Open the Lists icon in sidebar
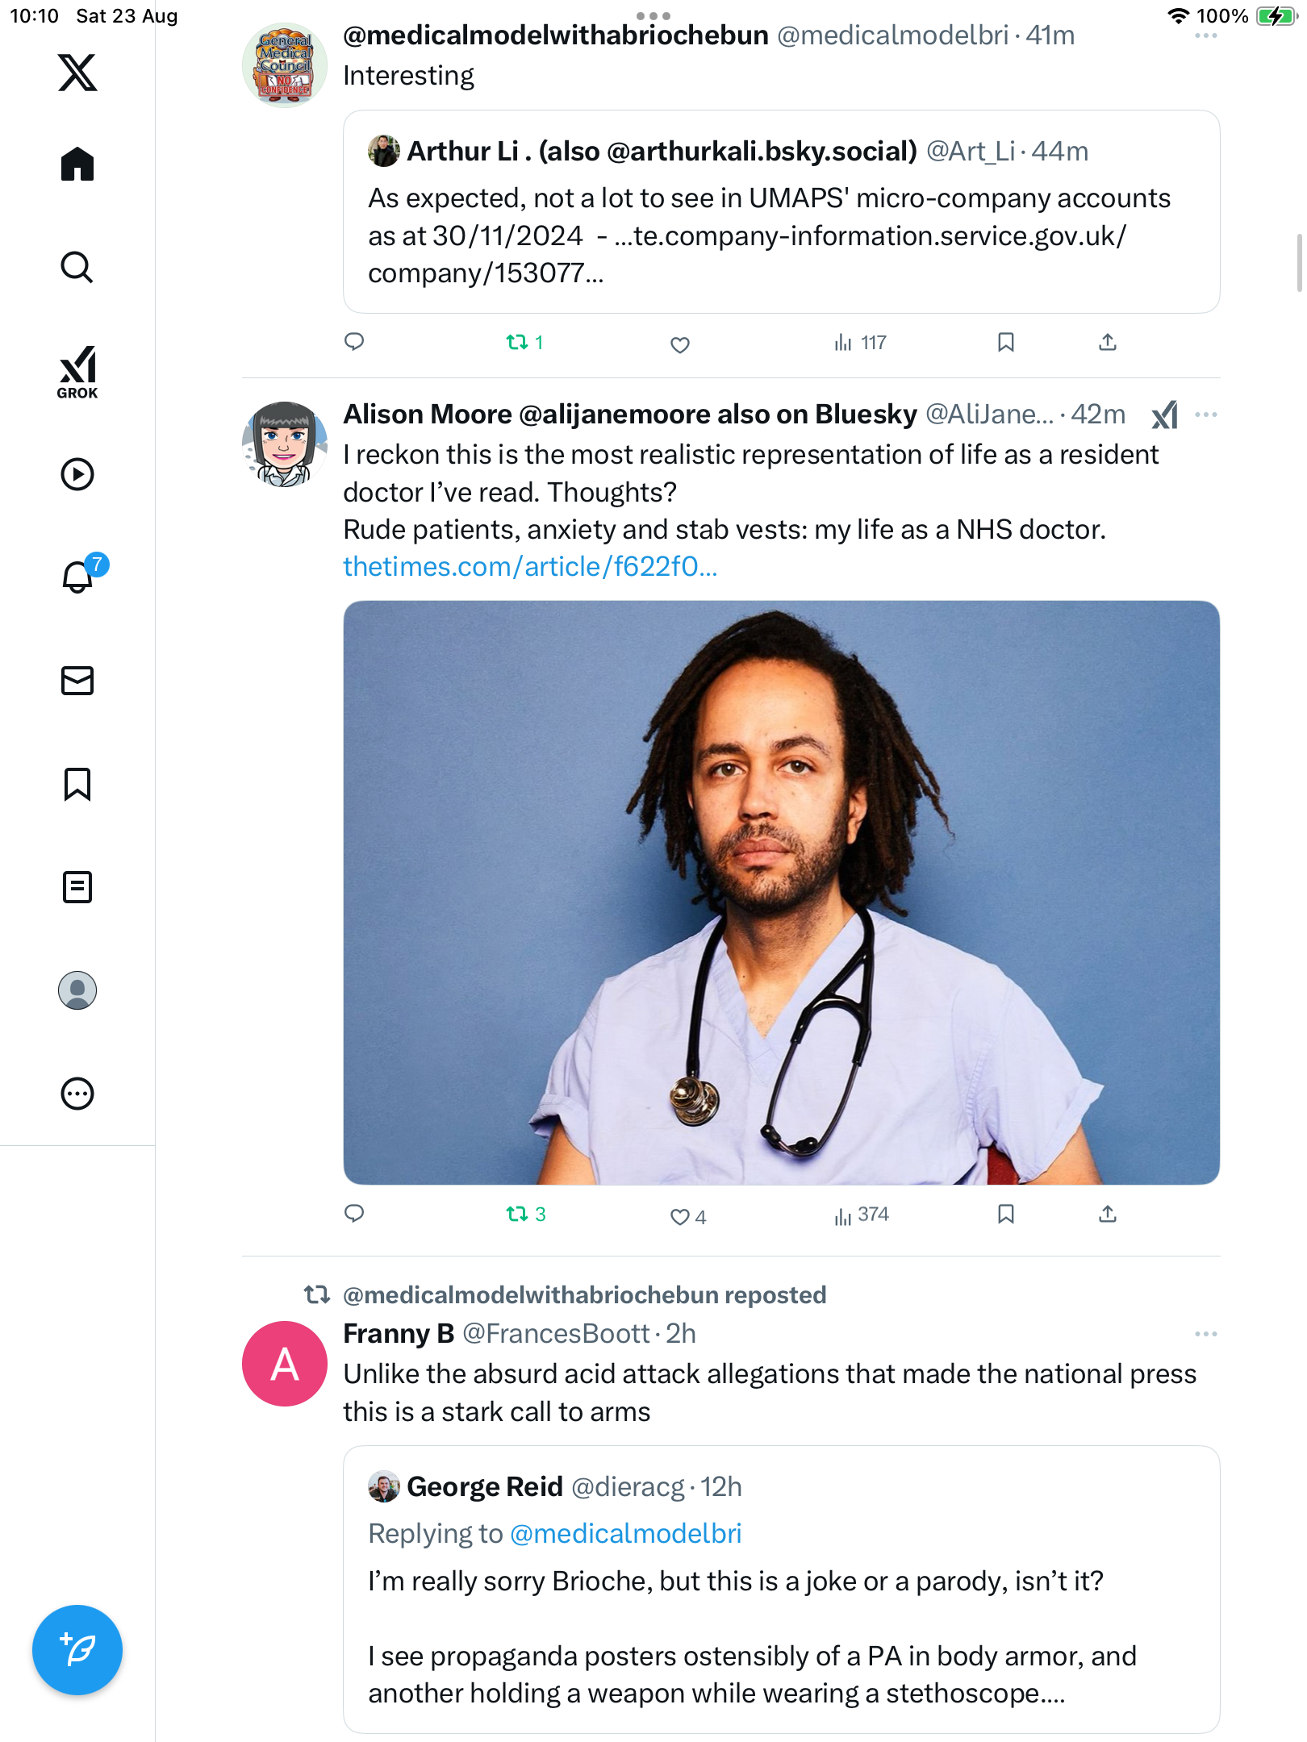 coord(77,887)
